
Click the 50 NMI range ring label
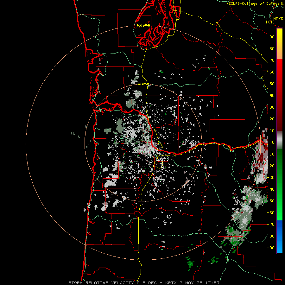click(143, 84)
